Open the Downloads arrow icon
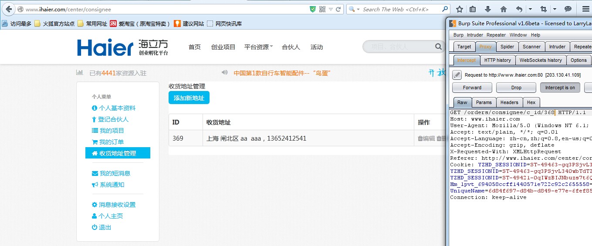 [488, 9]
